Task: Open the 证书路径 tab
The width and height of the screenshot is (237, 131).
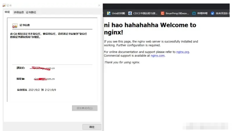Action: tap(31, 12)
